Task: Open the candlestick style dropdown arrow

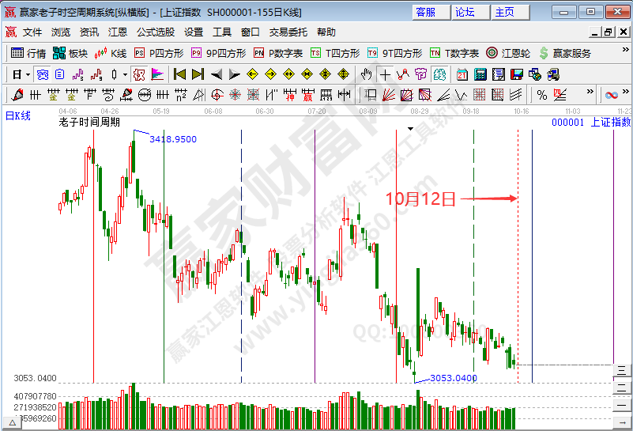Action: (x=125, y=74)
